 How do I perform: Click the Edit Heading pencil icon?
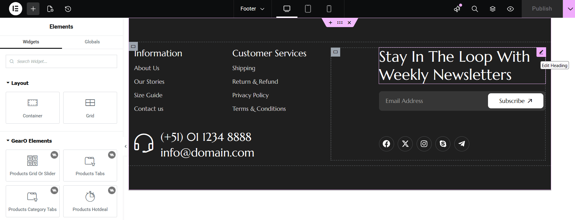point(541,52)
